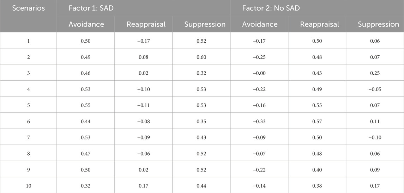Select scenario number 10 row label

[x=28, y=186]
